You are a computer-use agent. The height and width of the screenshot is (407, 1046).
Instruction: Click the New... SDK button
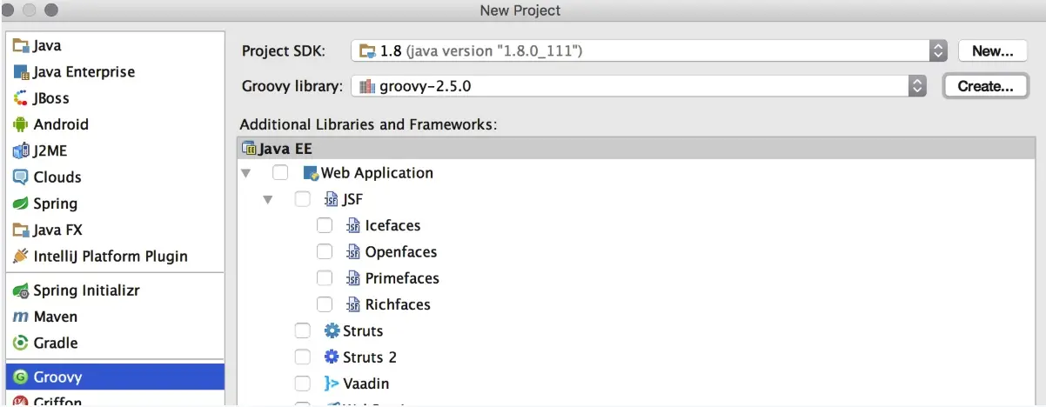(x=993, y=51)
